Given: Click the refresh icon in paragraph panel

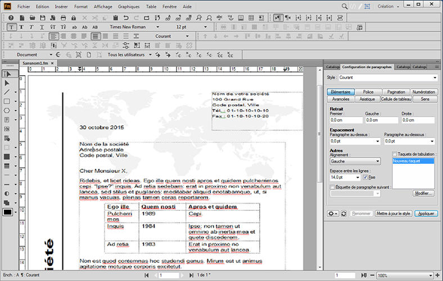Looking at the screenshot, I should point(343,214).
